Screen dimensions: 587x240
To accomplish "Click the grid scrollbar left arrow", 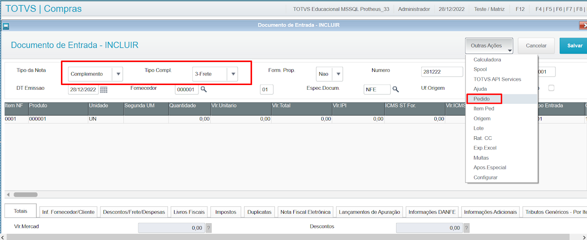I will pos(8,194).
